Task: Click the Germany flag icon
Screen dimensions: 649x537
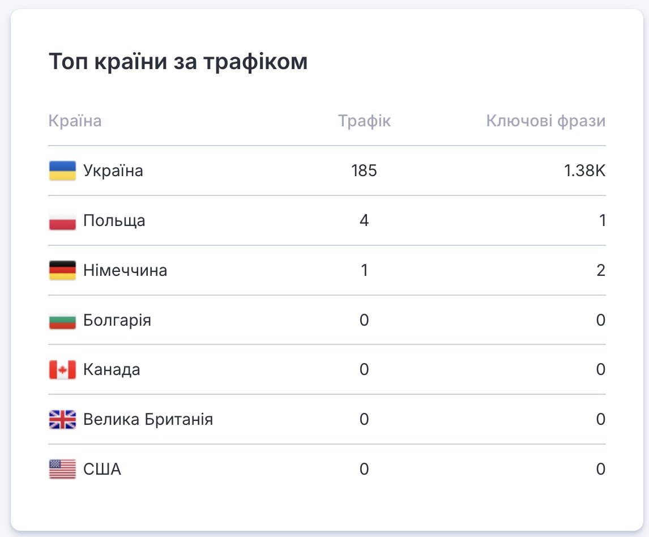Action: tap(62, 270)
